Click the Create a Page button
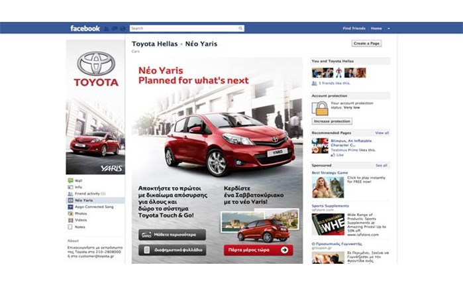Image resolution: width=463 pixels, height=285 pixels. (x=366, y=44)
